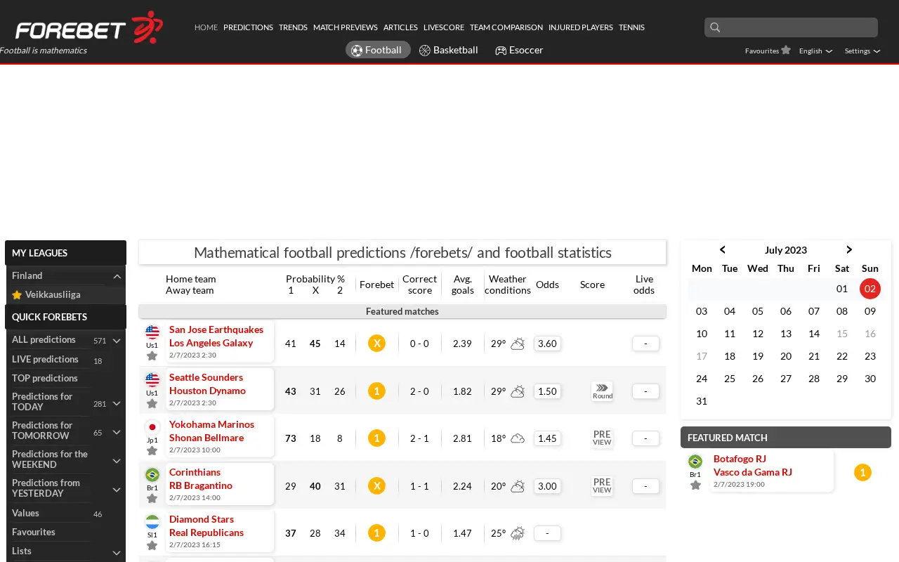The height and width of the screenshot is (562, 899).
Task: Click the Japan flag beside Yokohama Marinos
Action: (x=152, y=427)
